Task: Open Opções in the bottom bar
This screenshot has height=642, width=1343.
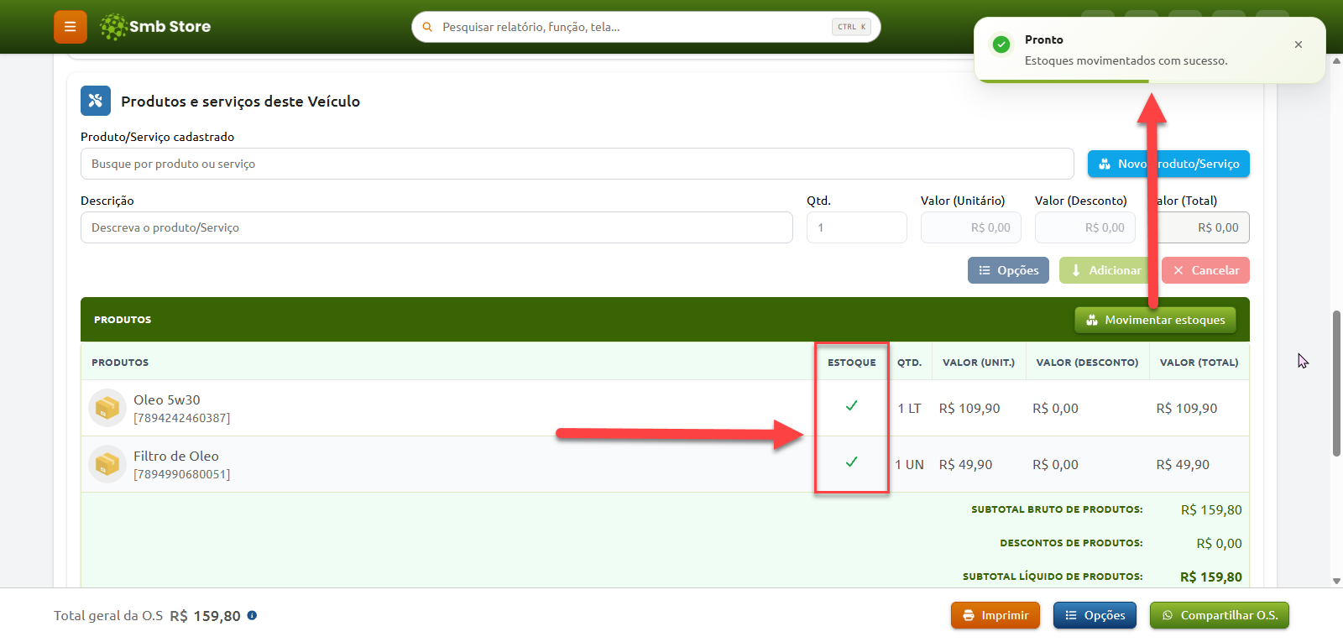Action: (1095, 615)
